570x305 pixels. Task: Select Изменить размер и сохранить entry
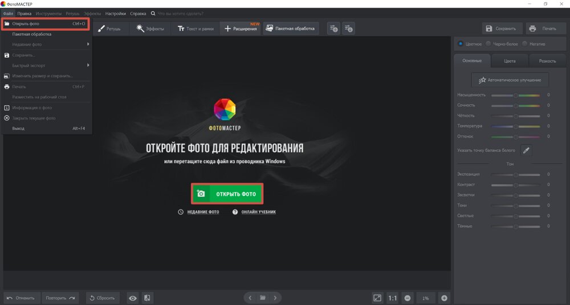[47, 76]
